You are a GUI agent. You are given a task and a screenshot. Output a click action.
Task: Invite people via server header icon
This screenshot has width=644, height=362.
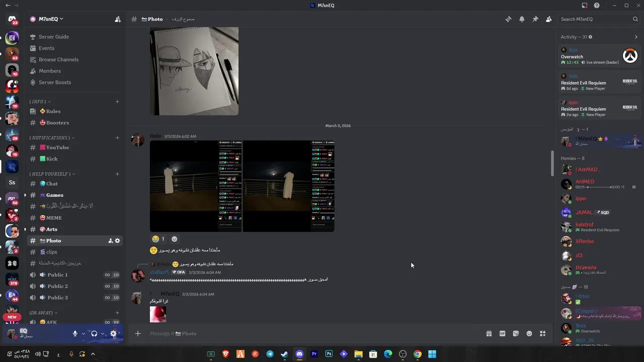coord(118,19)
